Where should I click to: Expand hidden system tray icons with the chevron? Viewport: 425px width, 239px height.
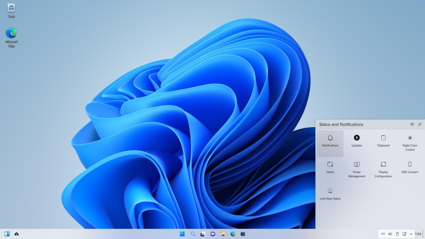[x=410, y=233]
